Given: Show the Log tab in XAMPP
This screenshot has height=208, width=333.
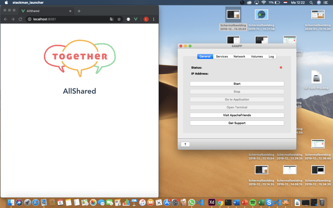Looking at the screenshot, I should (x=271, y=57).
